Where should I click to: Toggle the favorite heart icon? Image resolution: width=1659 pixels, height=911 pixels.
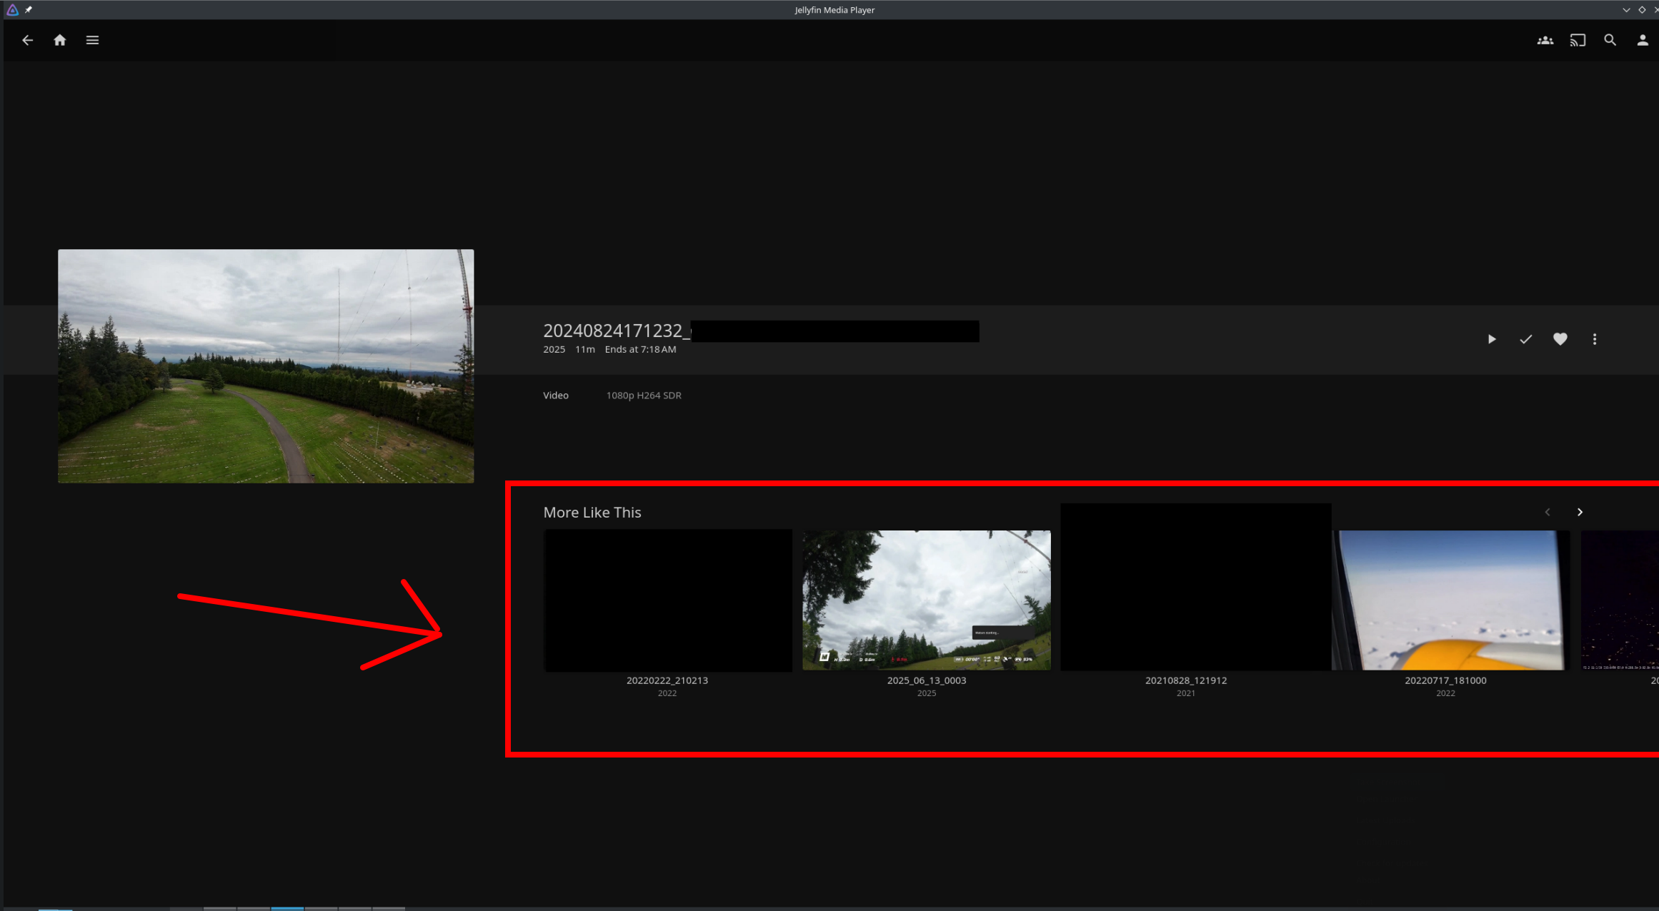(1560, 339)
